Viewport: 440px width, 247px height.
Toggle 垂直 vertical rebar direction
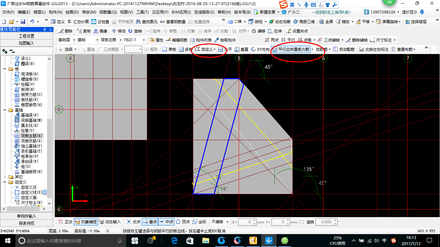pos(242,49)
